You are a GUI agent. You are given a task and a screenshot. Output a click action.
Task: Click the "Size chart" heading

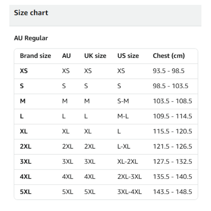pyautogui.click(x=31, y=13)
